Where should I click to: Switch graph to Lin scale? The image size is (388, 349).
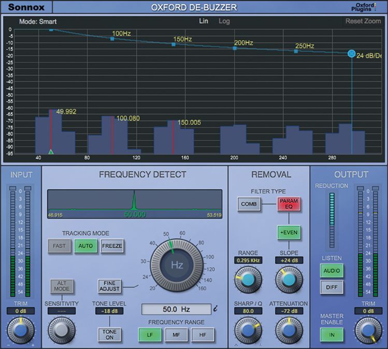coord(204,21)
